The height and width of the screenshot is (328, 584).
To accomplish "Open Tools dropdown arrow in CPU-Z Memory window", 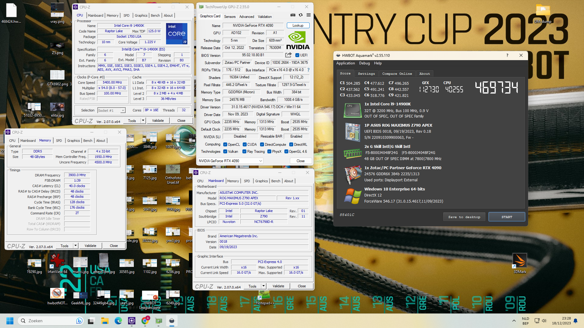I will click(x=75, y=246).
